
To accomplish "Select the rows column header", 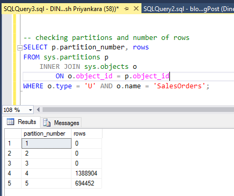I will coord(87,133).
